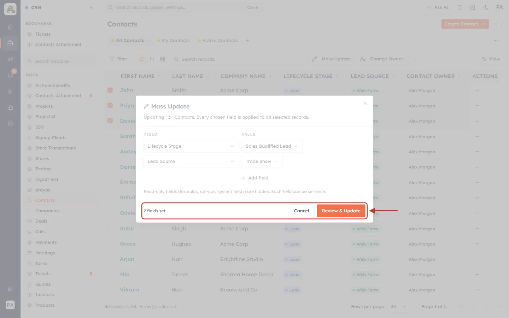Open the toolbar more options ellipsis
This screenshot has height=318, width=509.
pos(415,59)
